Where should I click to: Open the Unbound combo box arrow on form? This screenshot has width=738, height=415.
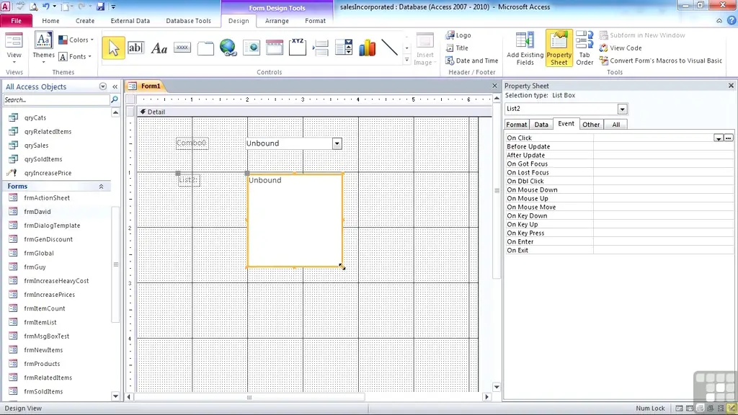[x=337, y=143]
